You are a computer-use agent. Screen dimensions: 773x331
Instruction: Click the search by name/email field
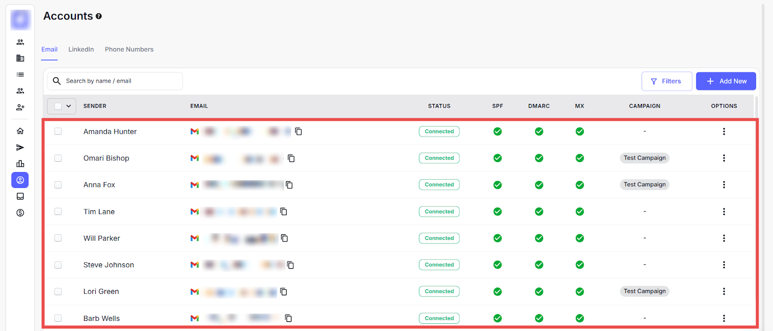pos(121,81)
